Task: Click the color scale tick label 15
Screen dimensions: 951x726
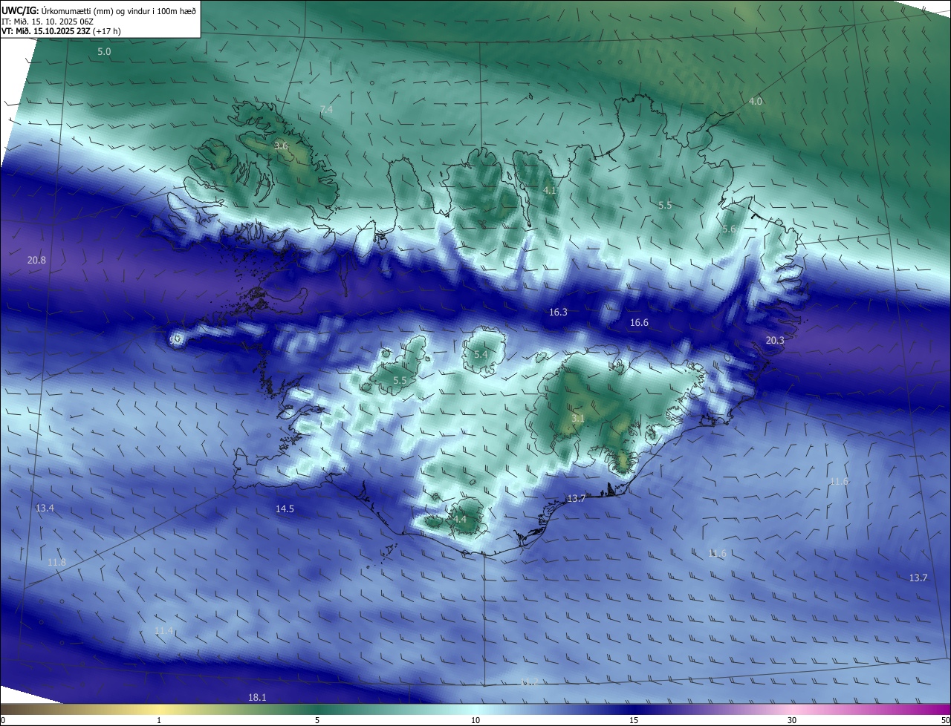Action: coord(634,720)
